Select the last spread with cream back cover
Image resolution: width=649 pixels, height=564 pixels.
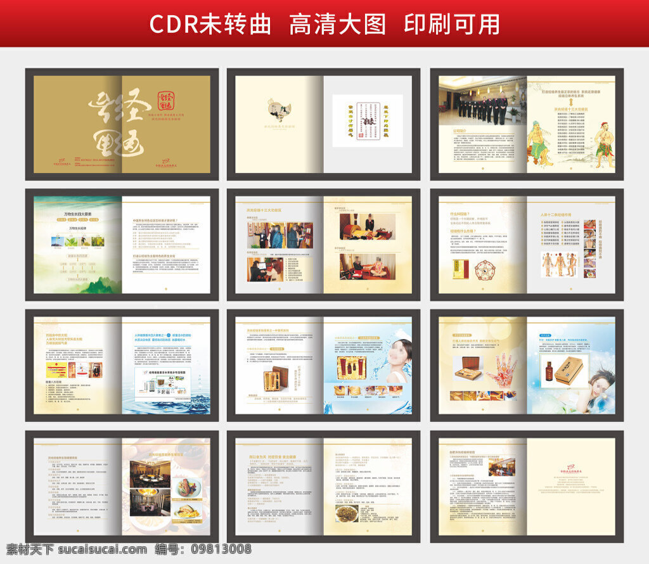527,487
